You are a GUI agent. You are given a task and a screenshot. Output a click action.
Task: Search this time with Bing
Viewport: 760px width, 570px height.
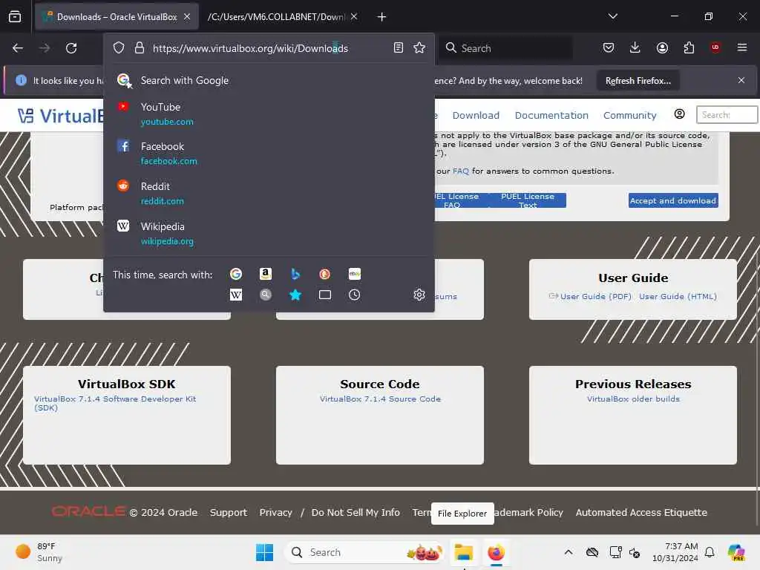(x=295, y=275)
